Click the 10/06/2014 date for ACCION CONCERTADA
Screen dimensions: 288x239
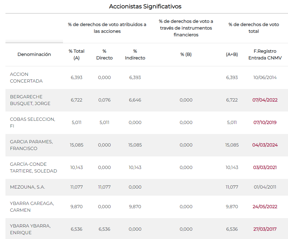point(265,77)
